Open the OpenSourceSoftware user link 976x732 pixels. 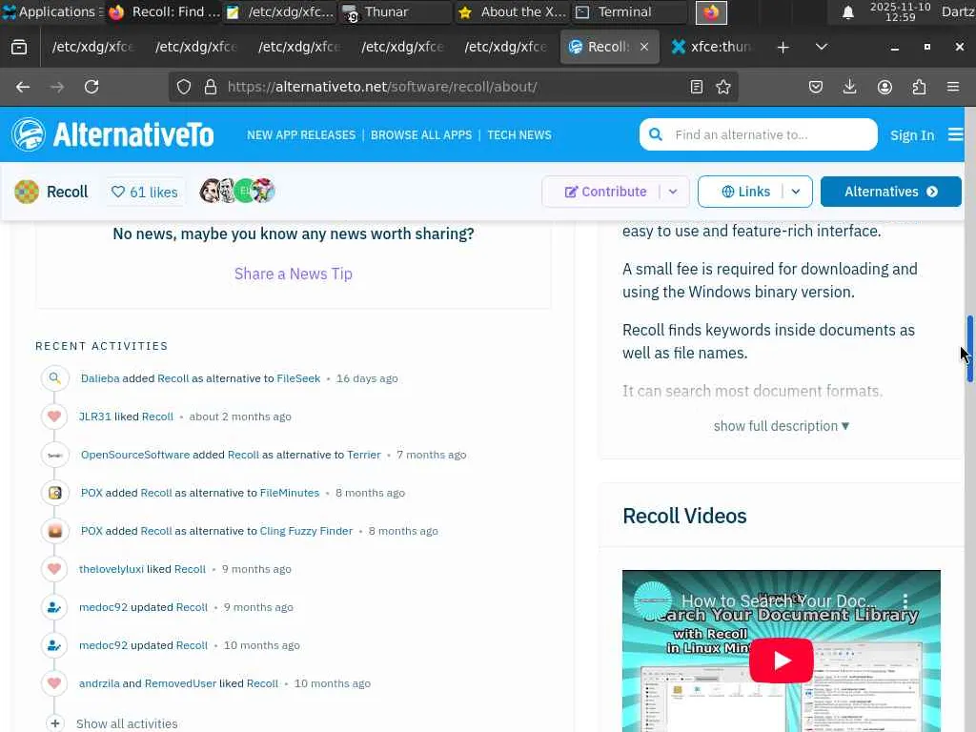pyautogui.click(x=135, y=455)
